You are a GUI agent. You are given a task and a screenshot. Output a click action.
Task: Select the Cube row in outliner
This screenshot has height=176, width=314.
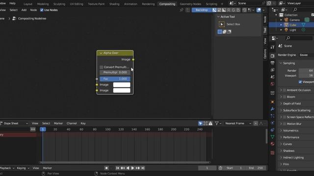pos(291,25)
